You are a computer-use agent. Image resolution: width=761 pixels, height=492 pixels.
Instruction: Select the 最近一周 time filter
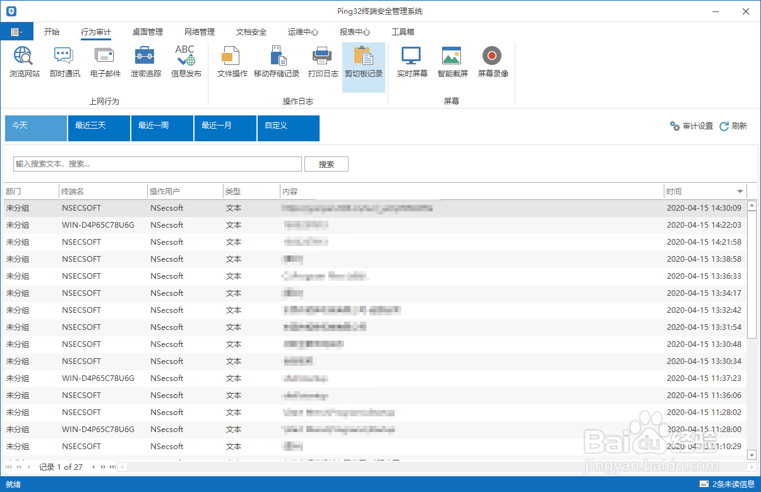tap(162, 128)
